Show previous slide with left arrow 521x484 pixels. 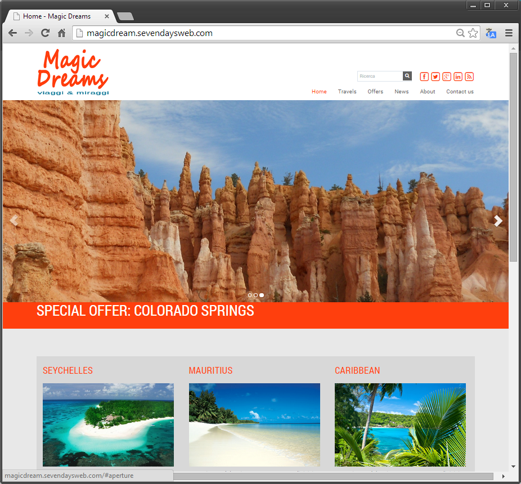click(x=14, y=221)
